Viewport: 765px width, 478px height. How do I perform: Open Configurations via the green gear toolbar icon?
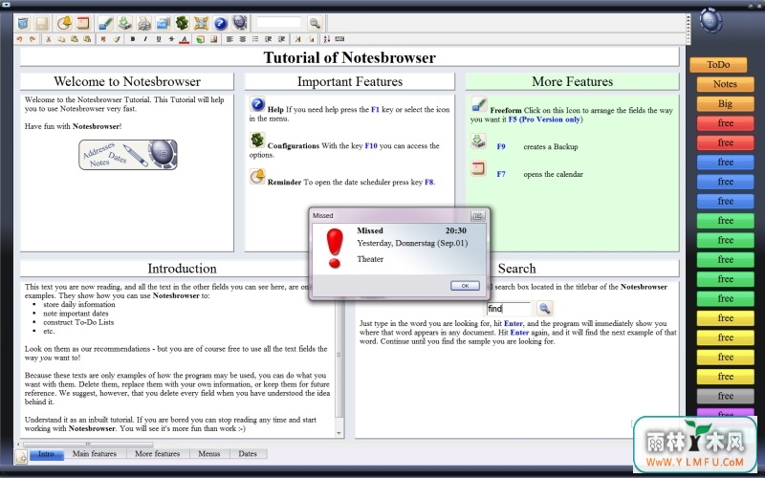(182, 23)
